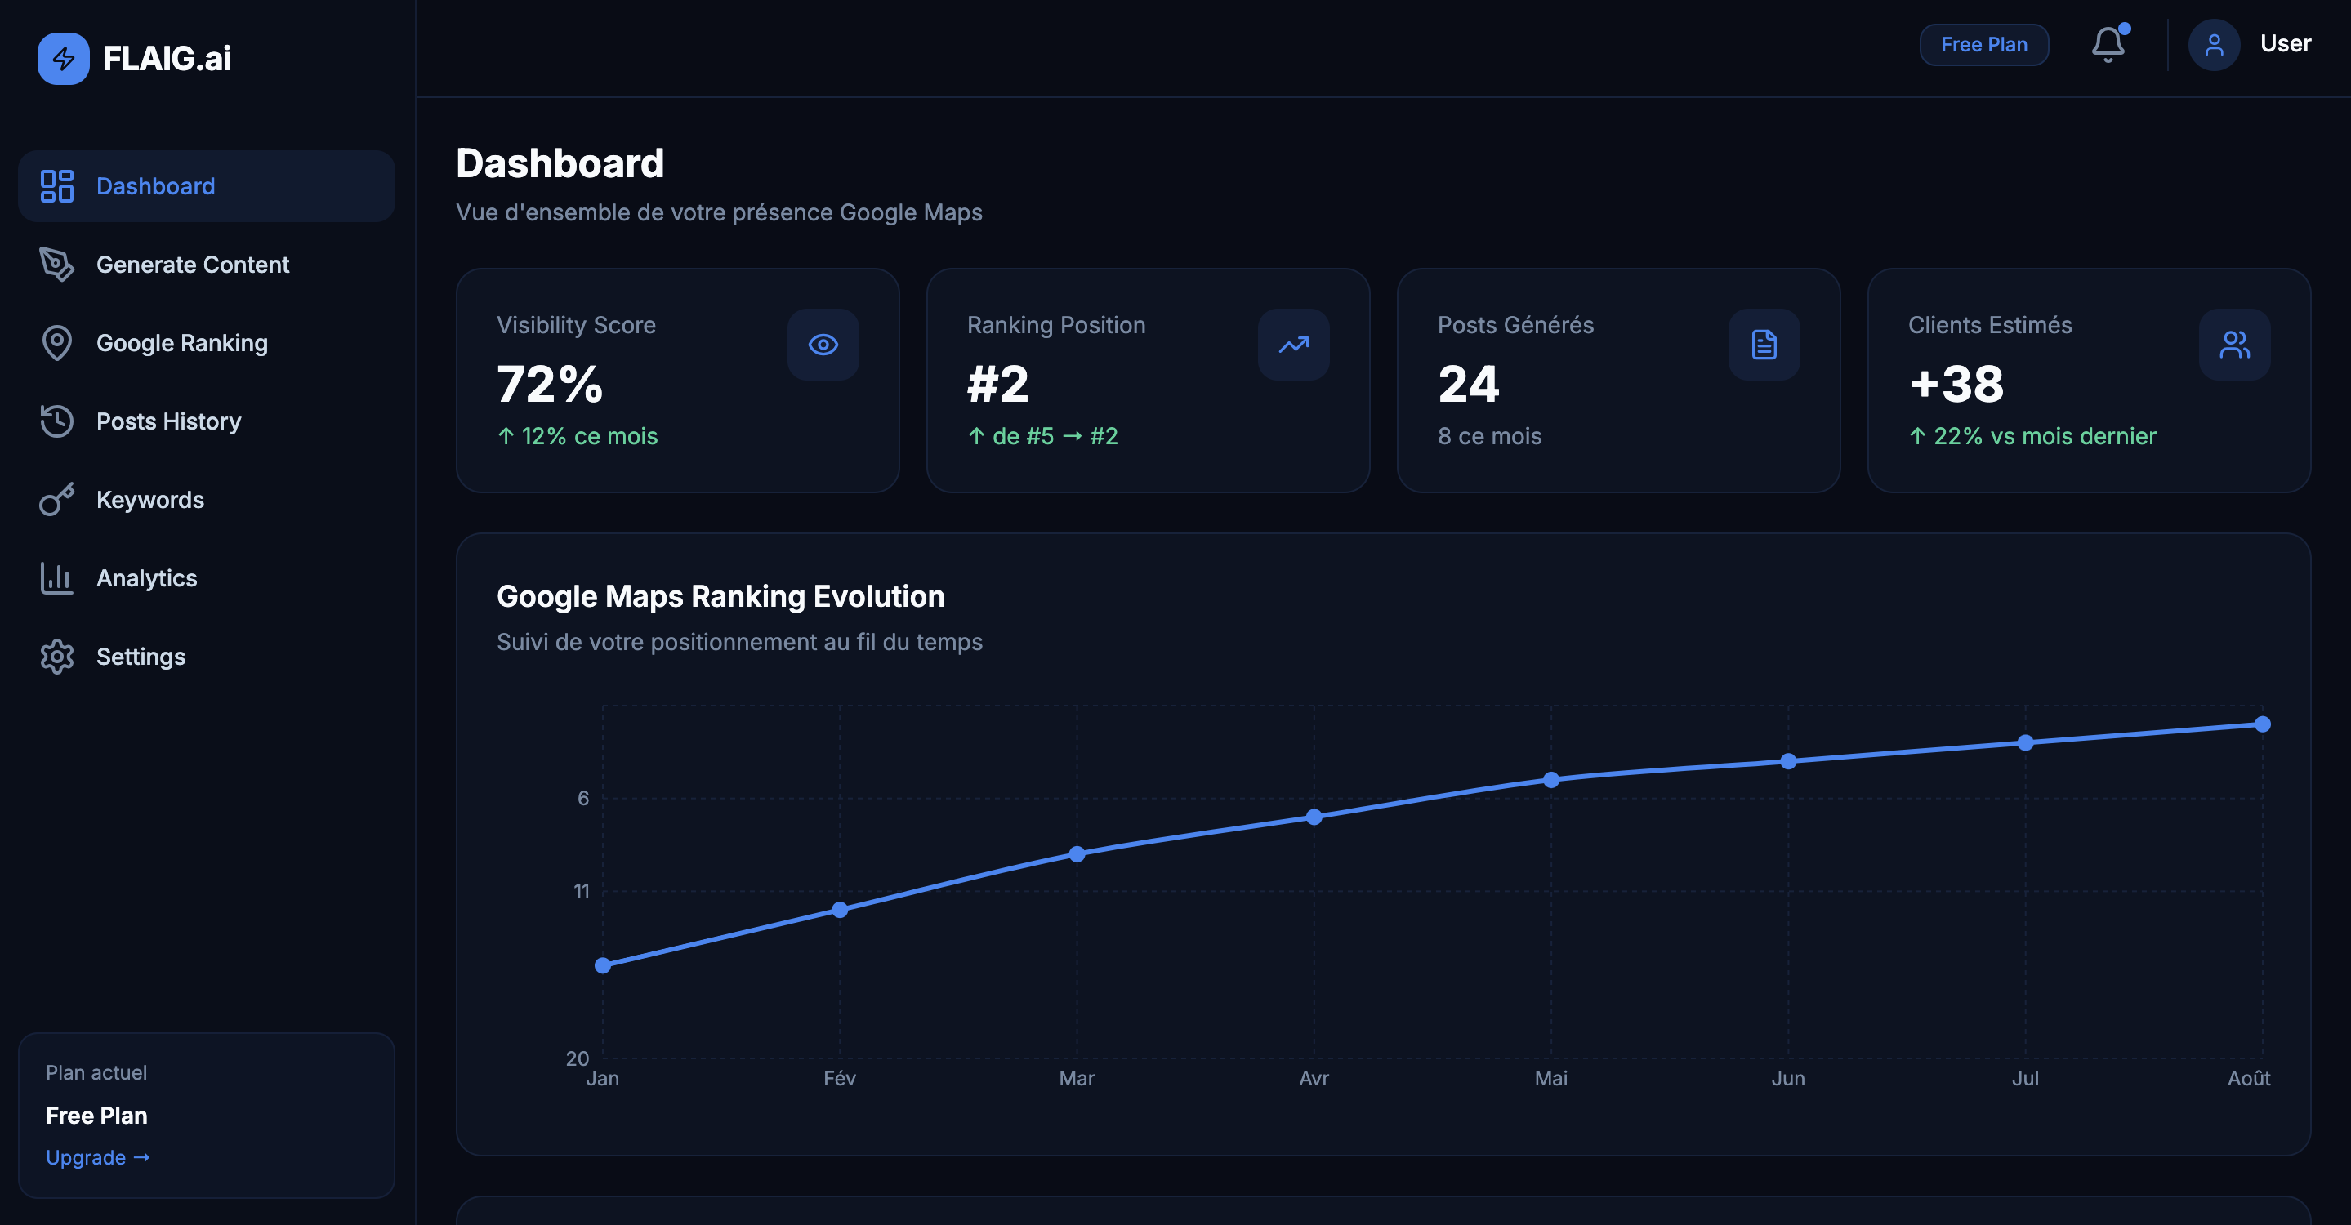Click the Free Plan badge in header
This screenshot has width=2351, height=1225.
coord(1984,45)
